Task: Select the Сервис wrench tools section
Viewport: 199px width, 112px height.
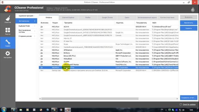Action: click(x=7, y=43)
